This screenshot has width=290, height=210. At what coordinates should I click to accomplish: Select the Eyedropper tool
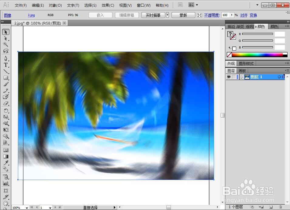coord(6,162)
